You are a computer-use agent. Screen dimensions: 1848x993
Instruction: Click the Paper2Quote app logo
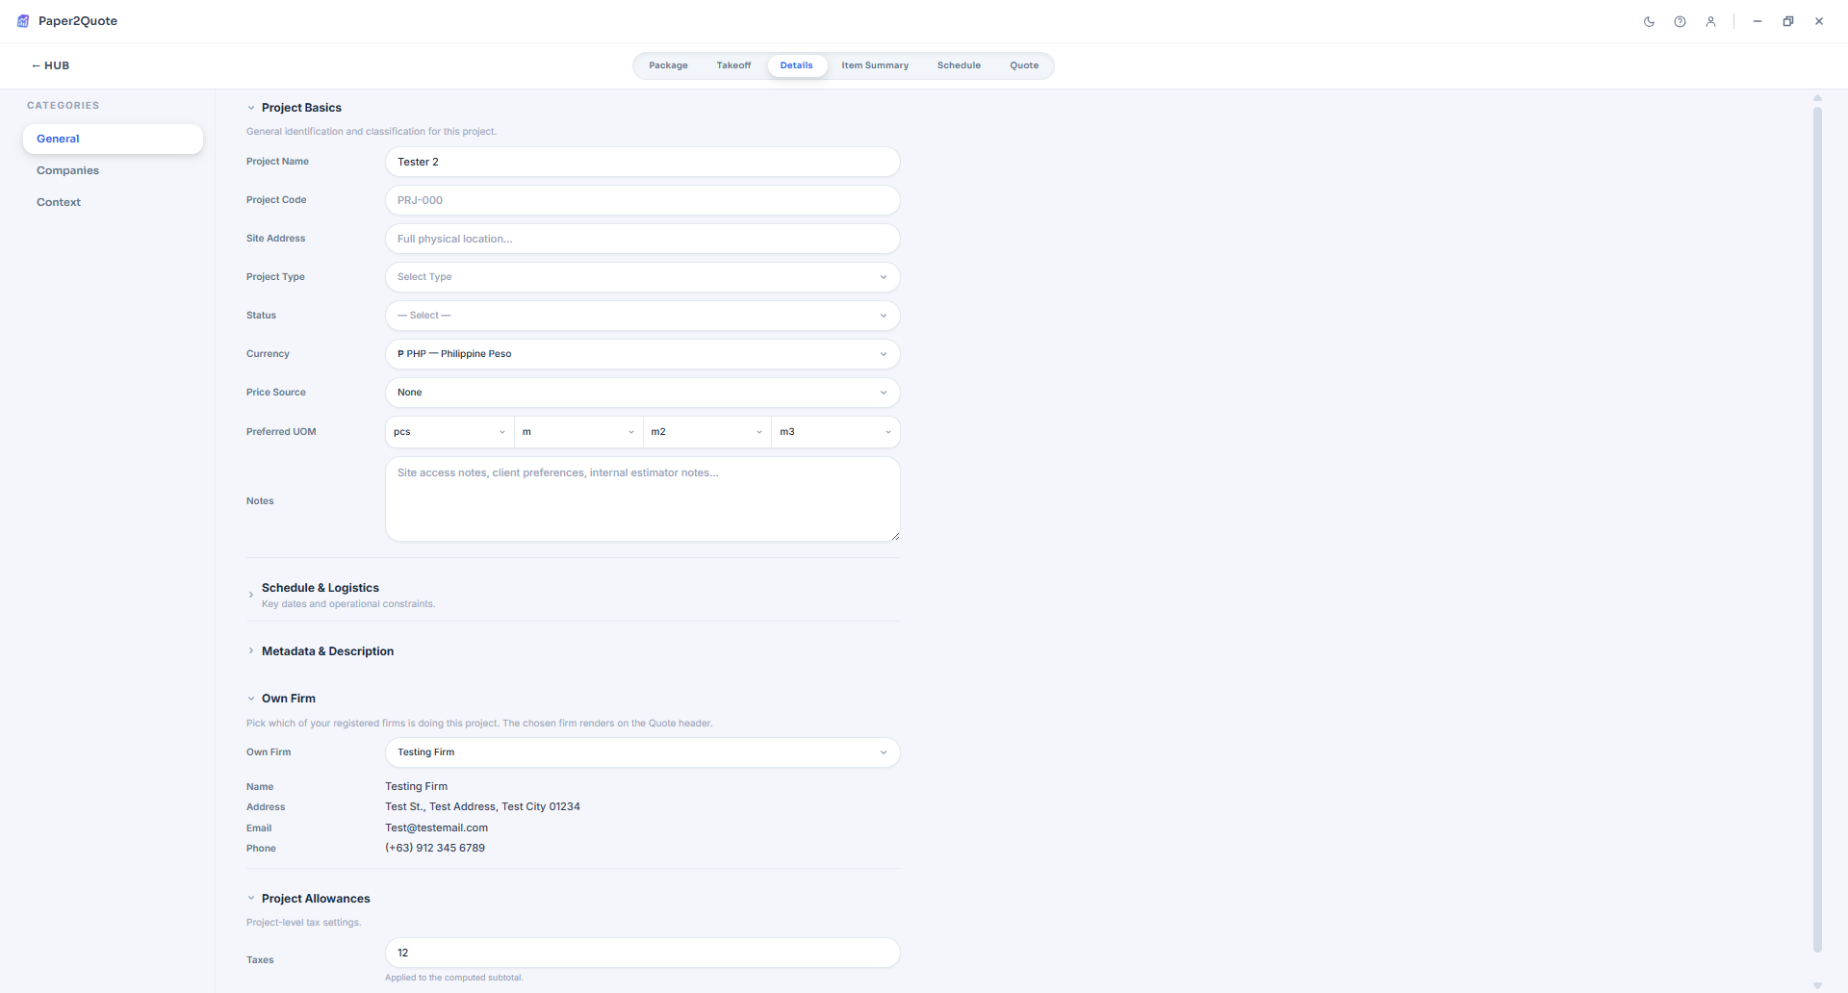pyautogui.click(x=23, y=21)
